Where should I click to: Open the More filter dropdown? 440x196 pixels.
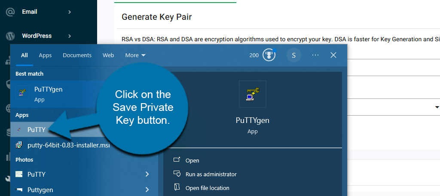pos(135,55)
